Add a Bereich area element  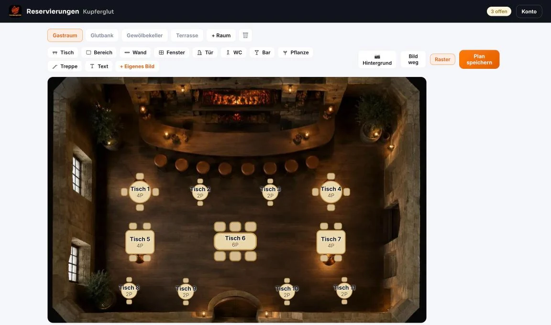(x=99, y=52)
